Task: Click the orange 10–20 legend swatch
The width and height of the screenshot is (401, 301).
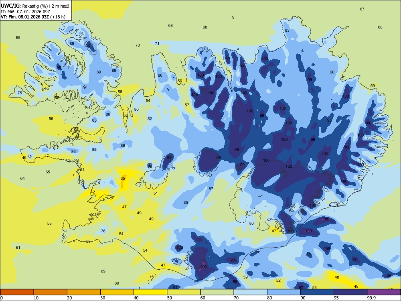Action: [51, 292]
